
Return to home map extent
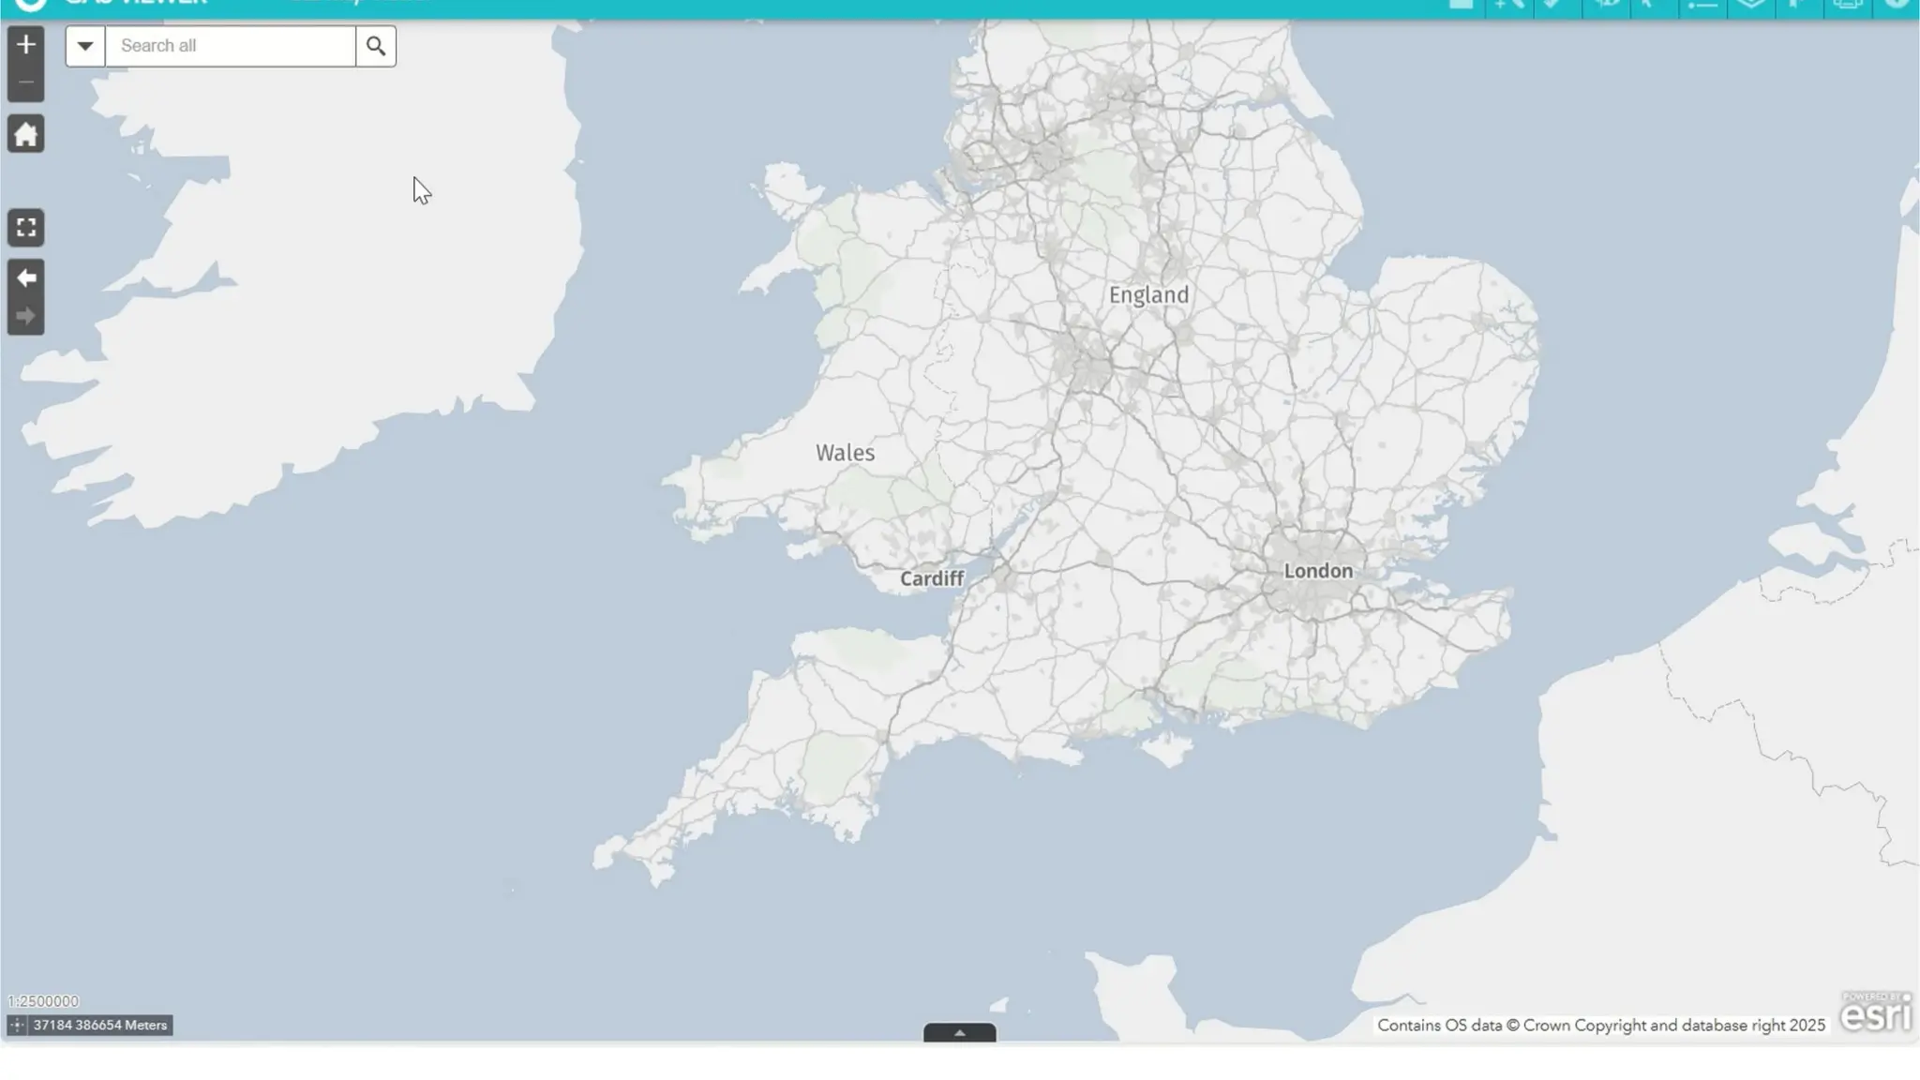25,134
